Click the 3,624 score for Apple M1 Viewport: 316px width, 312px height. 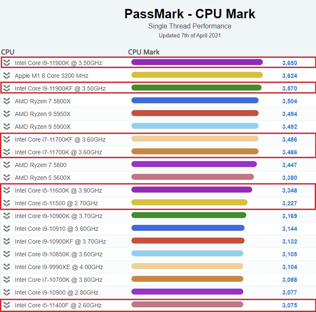point(290,76)
